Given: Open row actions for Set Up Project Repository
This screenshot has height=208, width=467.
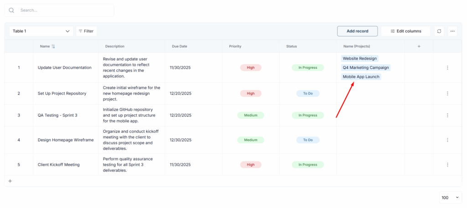Looking at the screenshot, I should pos(447,93).
